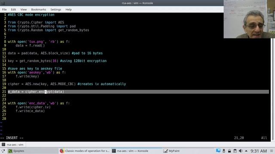Open the panel settings hamburger icon

tap(272, 151)
